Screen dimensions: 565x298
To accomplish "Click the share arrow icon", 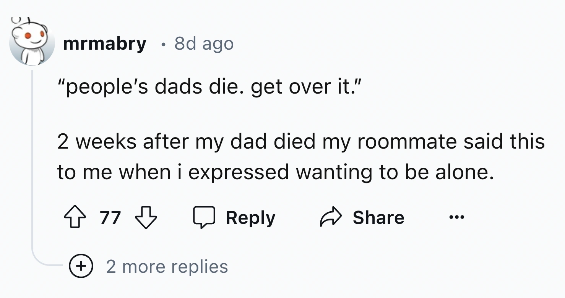I will tap(330, 218).
